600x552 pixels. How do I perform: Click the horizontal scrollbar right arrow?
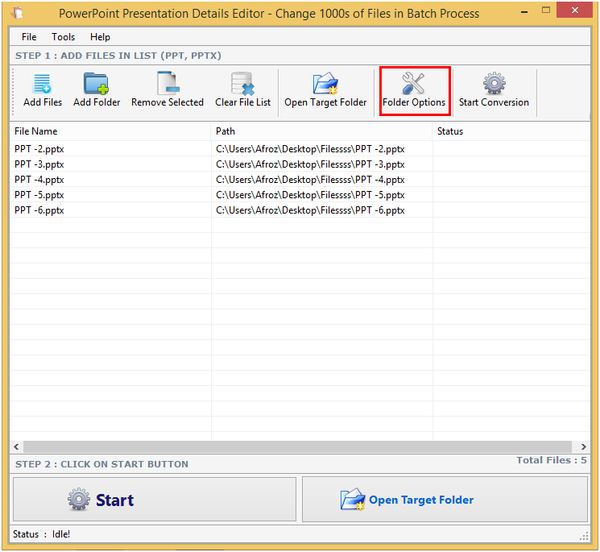[x=583, y=446]
